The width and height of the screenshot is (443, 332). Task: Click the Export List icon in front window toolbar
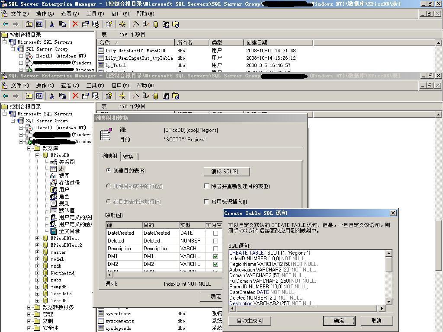96,96
